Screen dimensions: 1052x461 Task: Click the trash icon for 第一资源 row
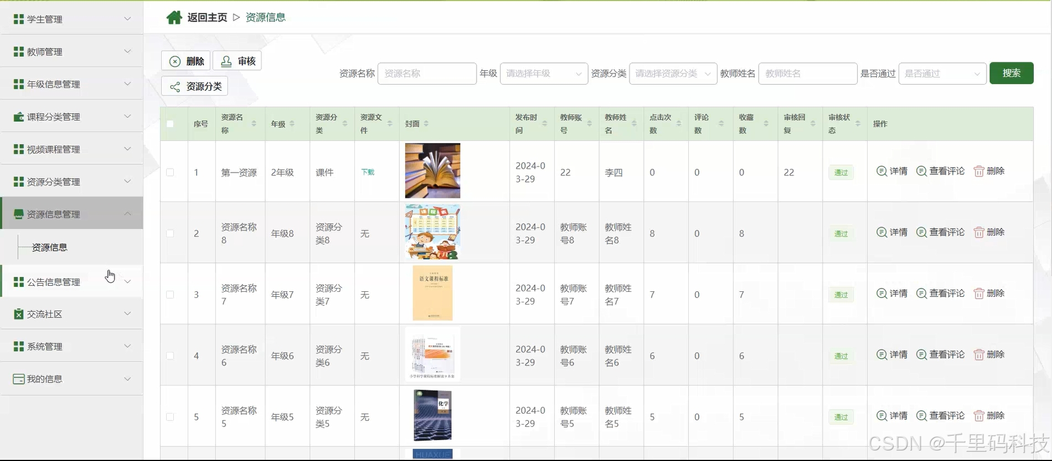pos(979,171)
